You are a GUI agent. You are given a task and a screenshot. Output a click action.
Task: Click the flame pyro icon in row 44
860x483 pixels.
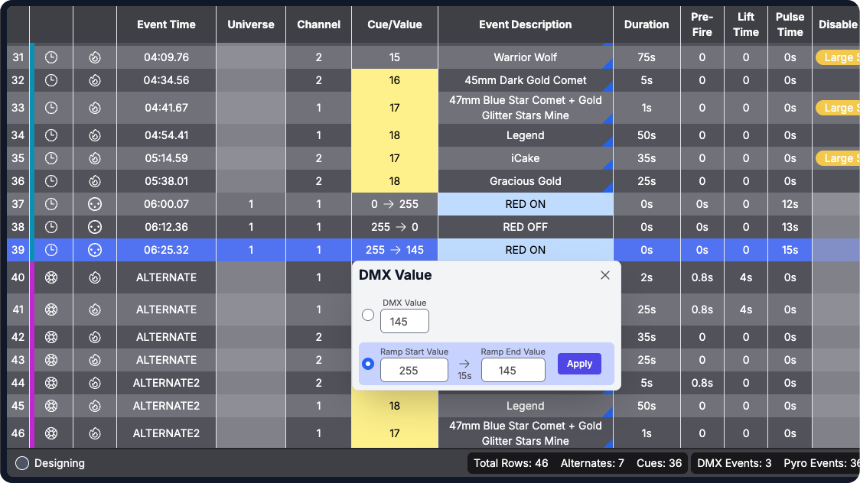(x=95, y=383)
